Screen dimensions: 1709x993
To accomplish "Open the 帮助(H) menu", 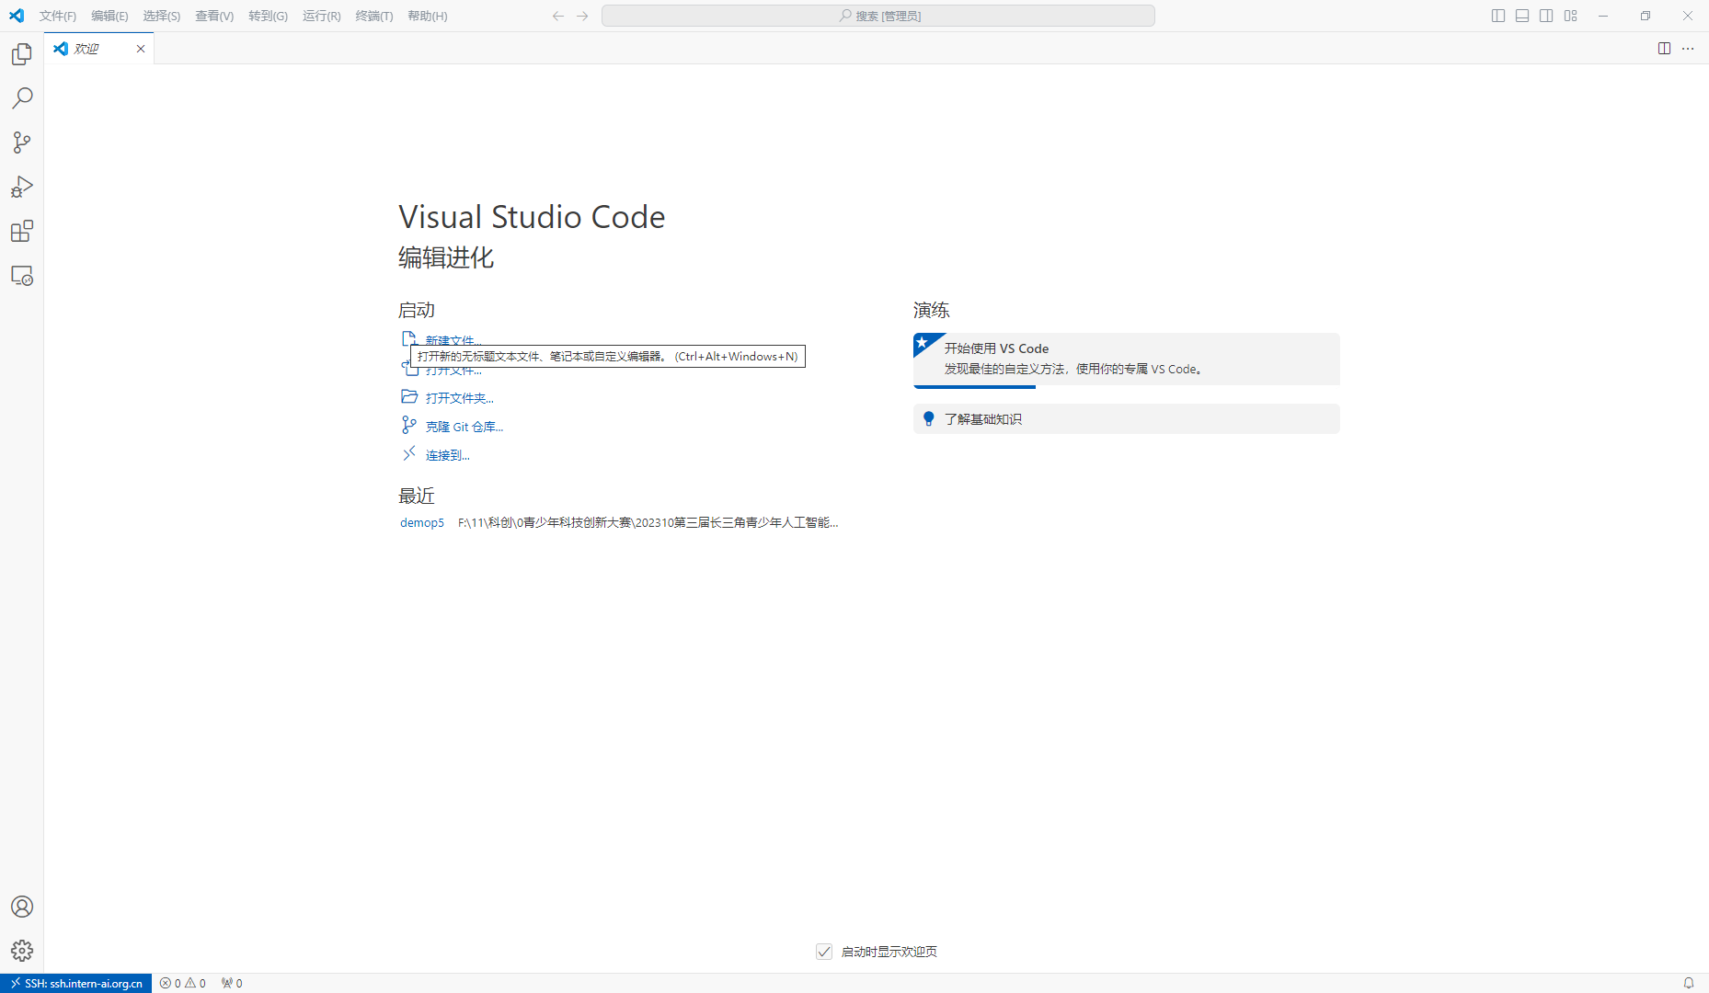I will click(x=428, y=16).
